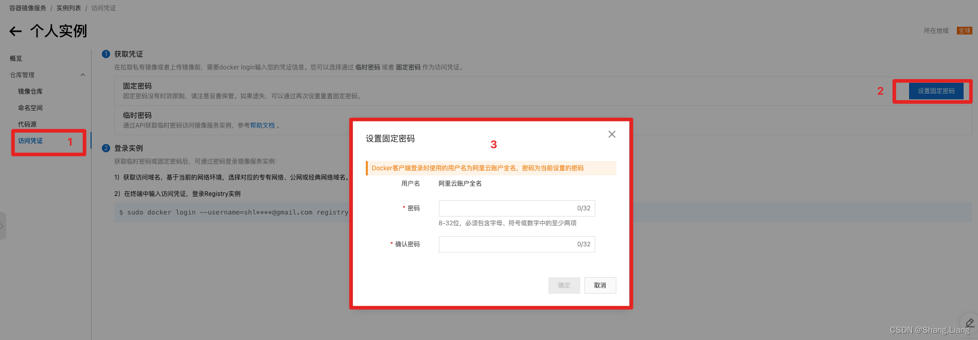Image resolution: width=978 pixels, height=340 pixels.
Task: Collapse the 仓库管理 menu section chevron
Action: (83, 75)
